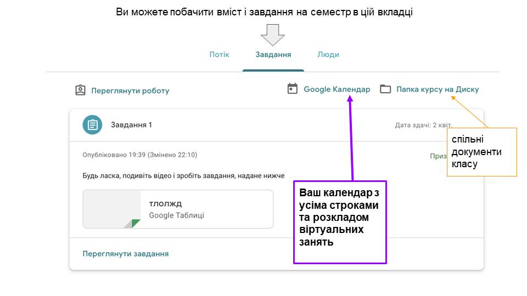Switch to the Потік tab
The image size is (527, 296).
pos(219,55)
